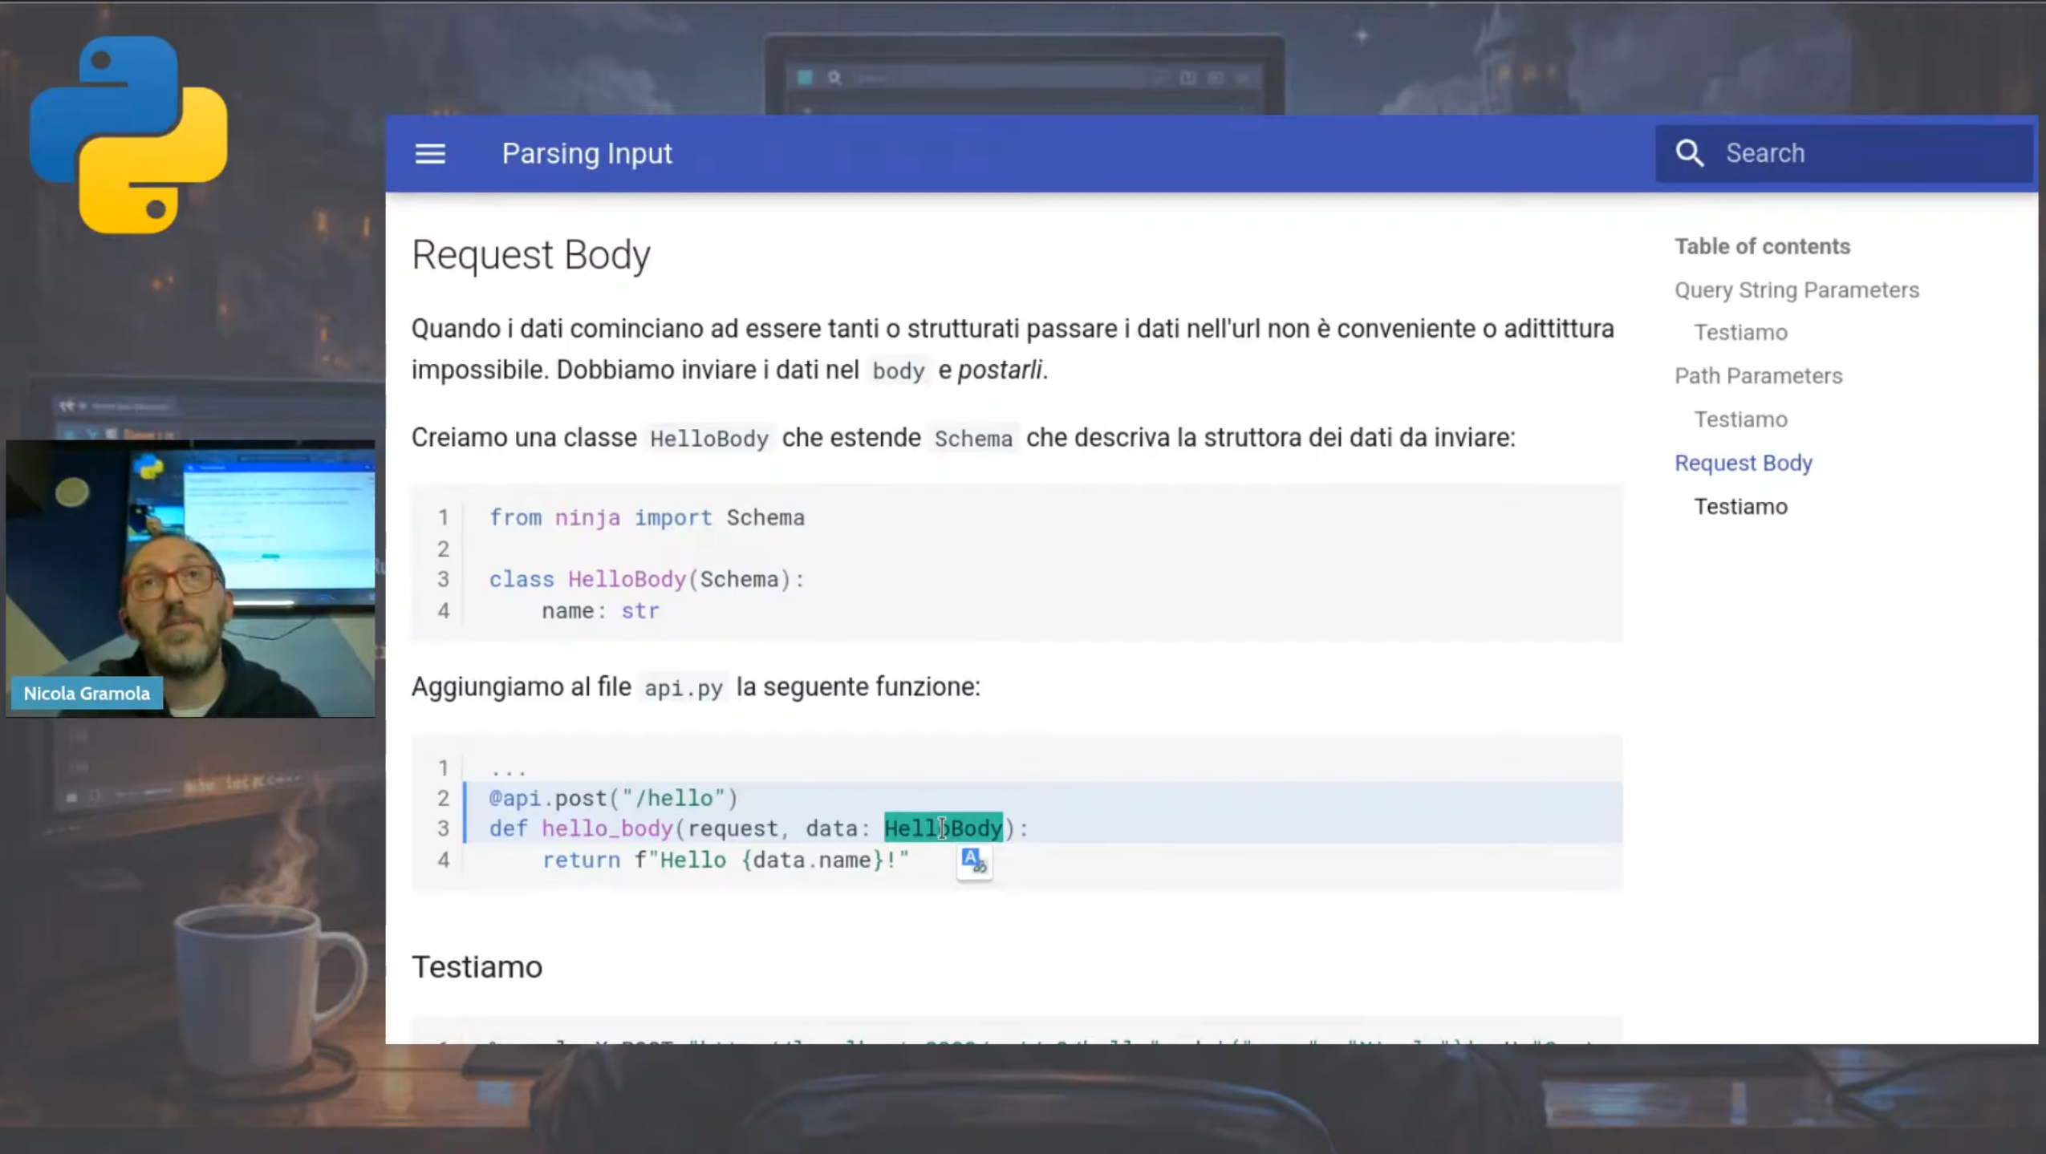Screen dimensions: 2046x1154
Task: Select Request Body in table of contents
Action: (1743, 463)
